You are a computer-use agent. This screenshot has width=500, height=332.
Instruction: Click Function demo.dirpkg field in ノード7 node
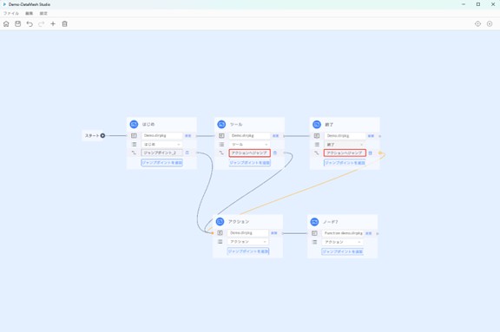click(x=343, y=233)
